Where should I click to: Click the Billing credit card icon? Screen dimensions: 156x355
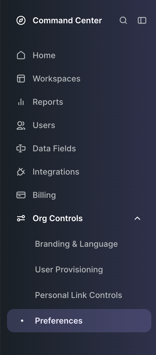coord(21,195)
